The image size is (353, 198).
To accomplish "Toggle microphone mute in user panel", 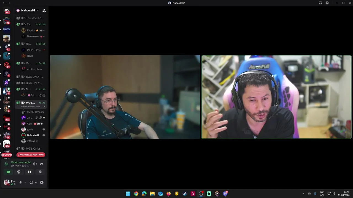I will point(21,182).
